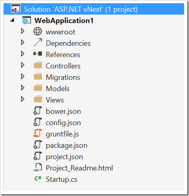Collapse the WebApplication1 project node
The width and height of the screenshot is (189, 196).
pos(12,20)
